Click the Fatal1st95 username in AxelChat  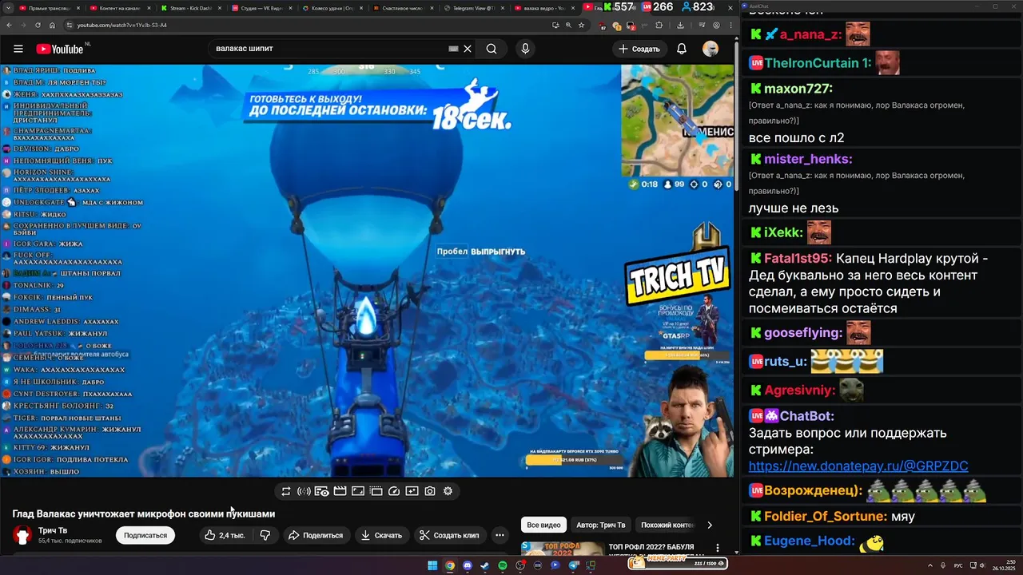(x=798, y=259)
